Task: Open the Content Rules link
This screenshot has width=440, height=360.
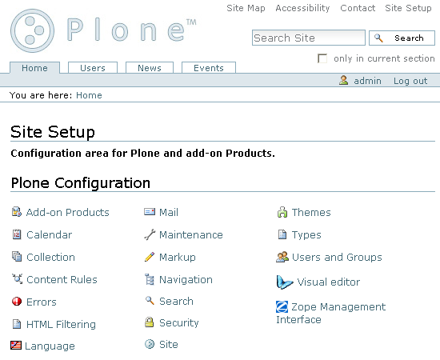Action: coord(62,280)
